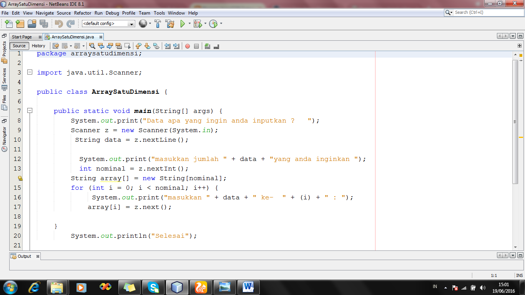Screen dimensions: 525x295
Task: Click the editor split window handle icon
Action: 520,46
